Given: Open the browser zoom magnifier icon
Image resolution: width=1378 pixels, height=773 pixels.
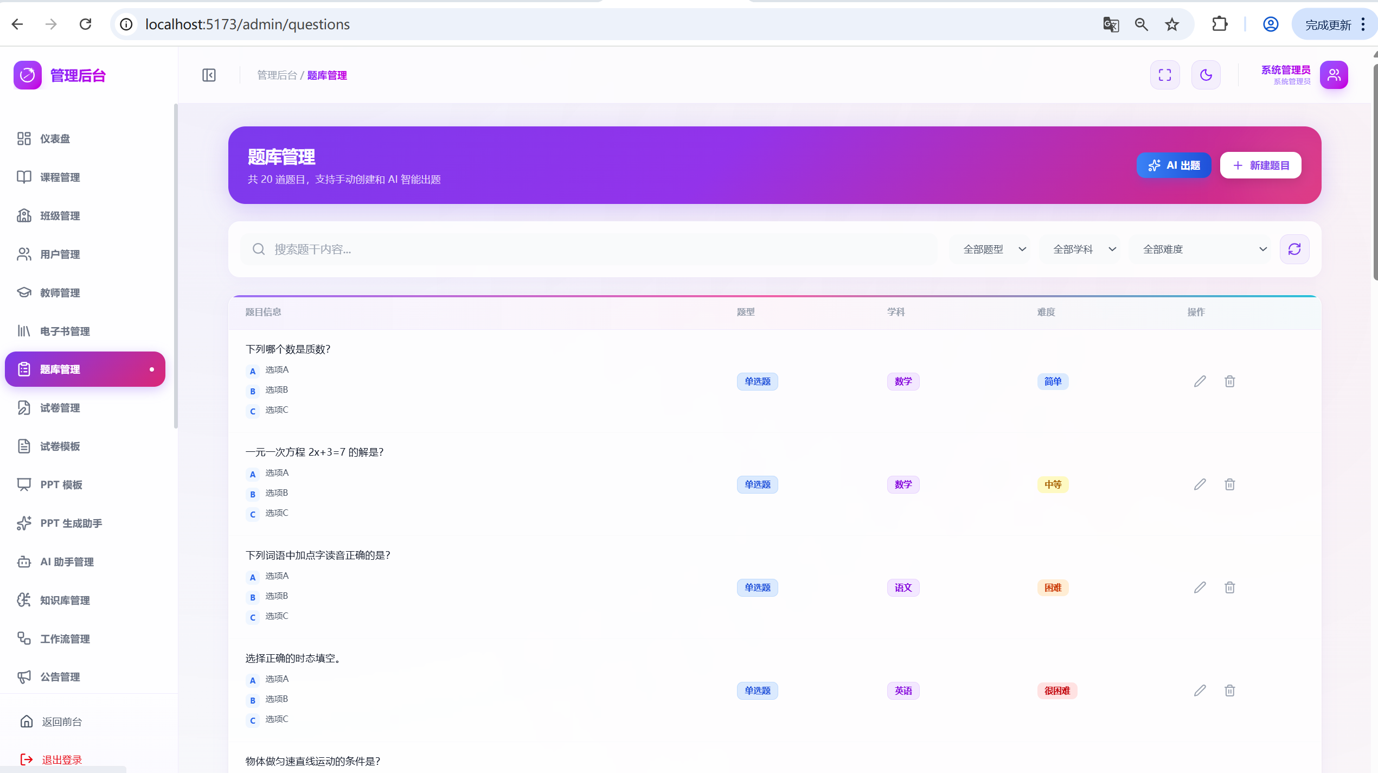Looking at the screenshot, I should coord(1142,24).
